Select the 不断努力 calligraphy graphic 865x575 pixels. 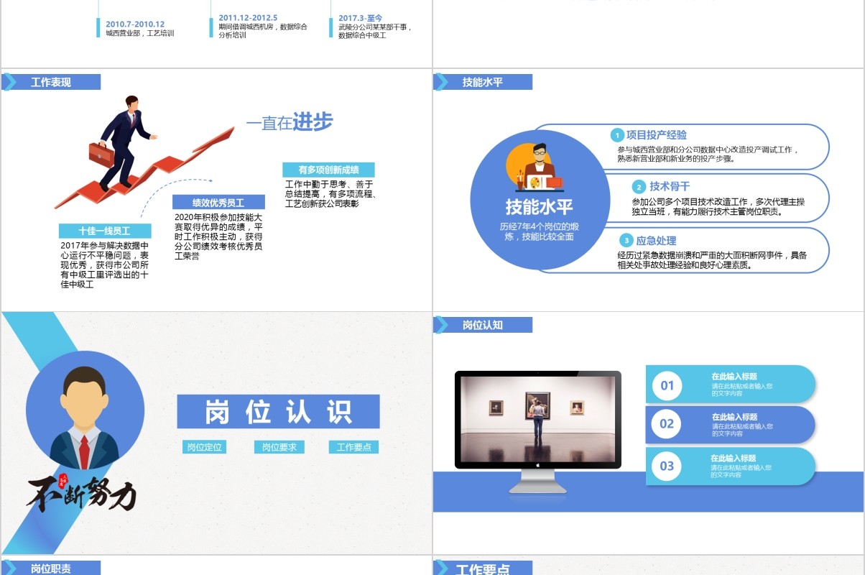tap(81, 494)
